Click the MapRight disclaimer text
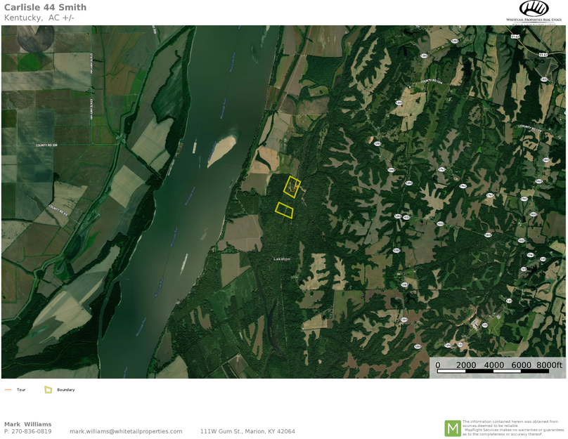 click(x=512, y=428)
